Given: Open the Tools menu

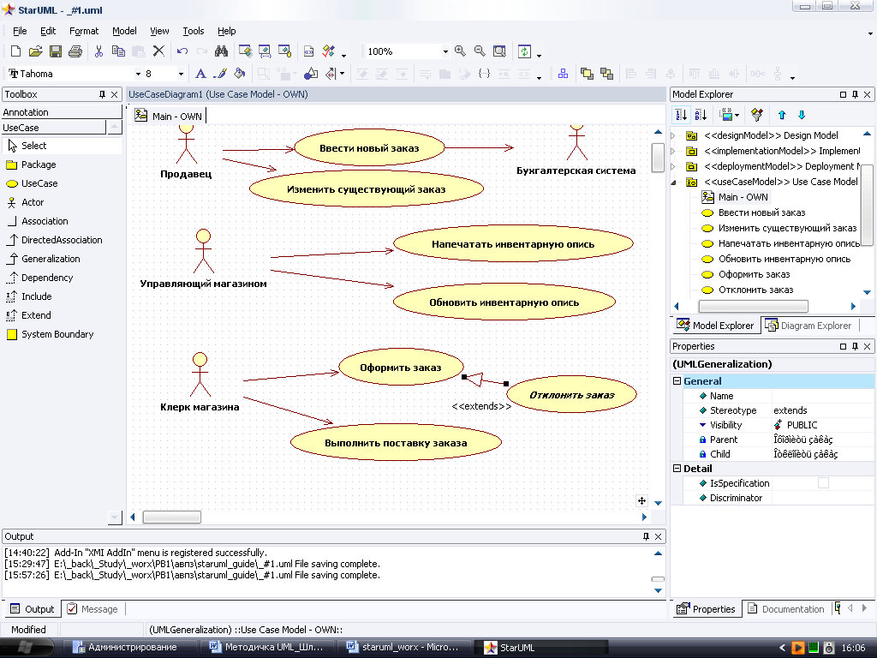Looking at the screenshot, I should [x=194, y=31].
